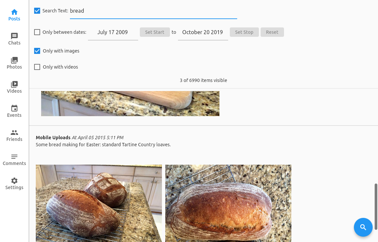The width and height of the screenshot is (378, 242).
Task: Uncheck the Search Text checkbox
Action: tap(37, 11)
